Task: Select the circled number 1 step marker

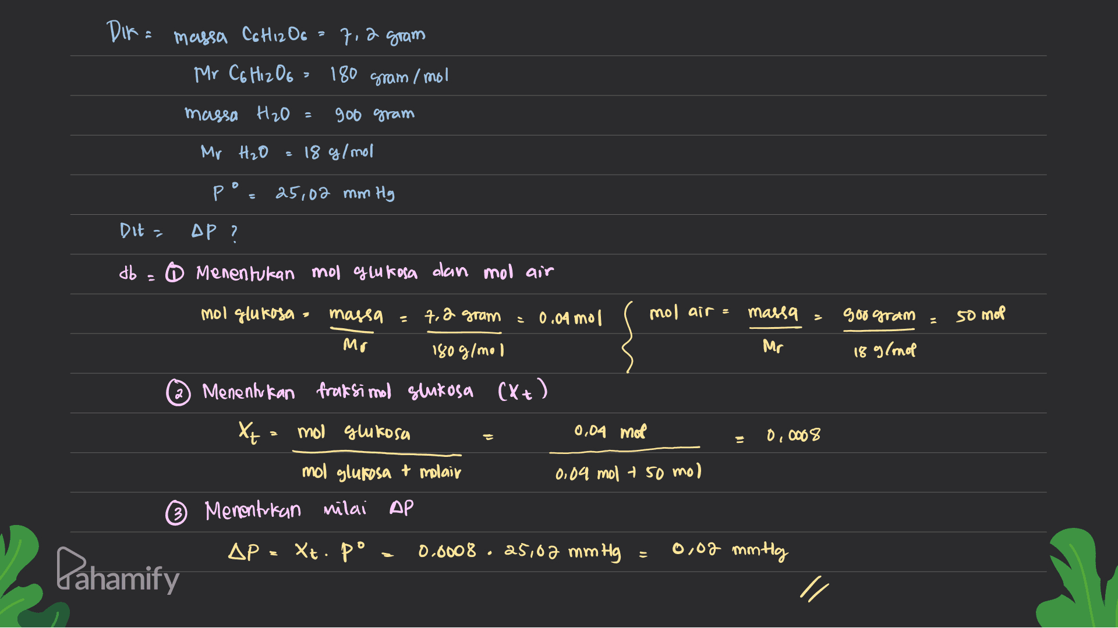Action: click(x=174, y=272)
